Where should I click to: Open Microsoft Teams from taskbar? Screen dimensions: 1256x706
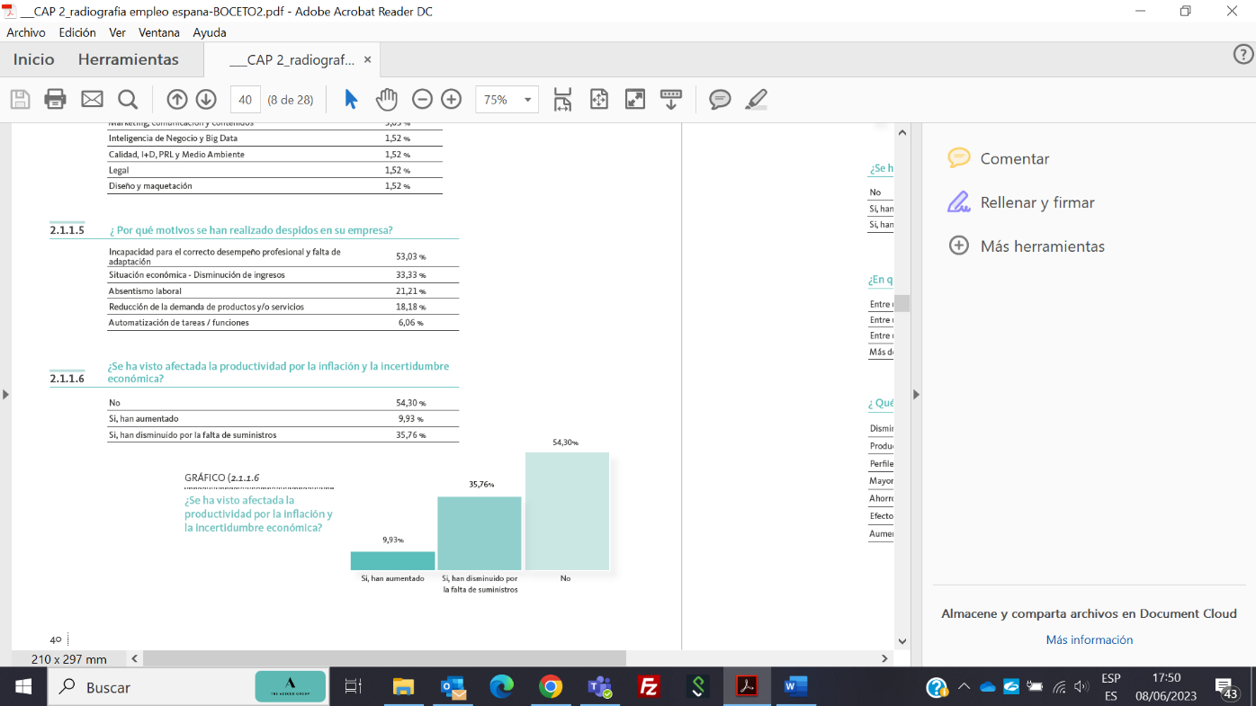point(599,687)
